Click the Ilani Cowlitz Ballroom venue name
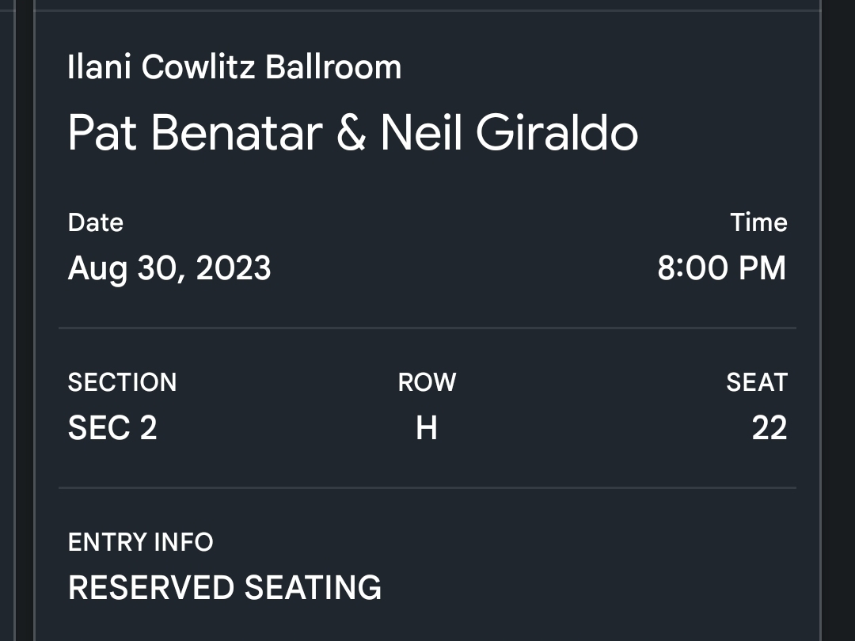The height and width of the screenshot is (641, 855). (234, 67)
